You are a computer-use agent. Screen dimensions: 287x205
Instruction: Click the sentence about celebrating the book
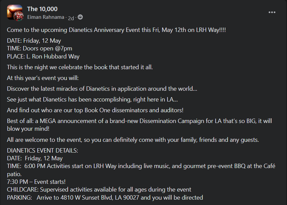coord(80,67)
